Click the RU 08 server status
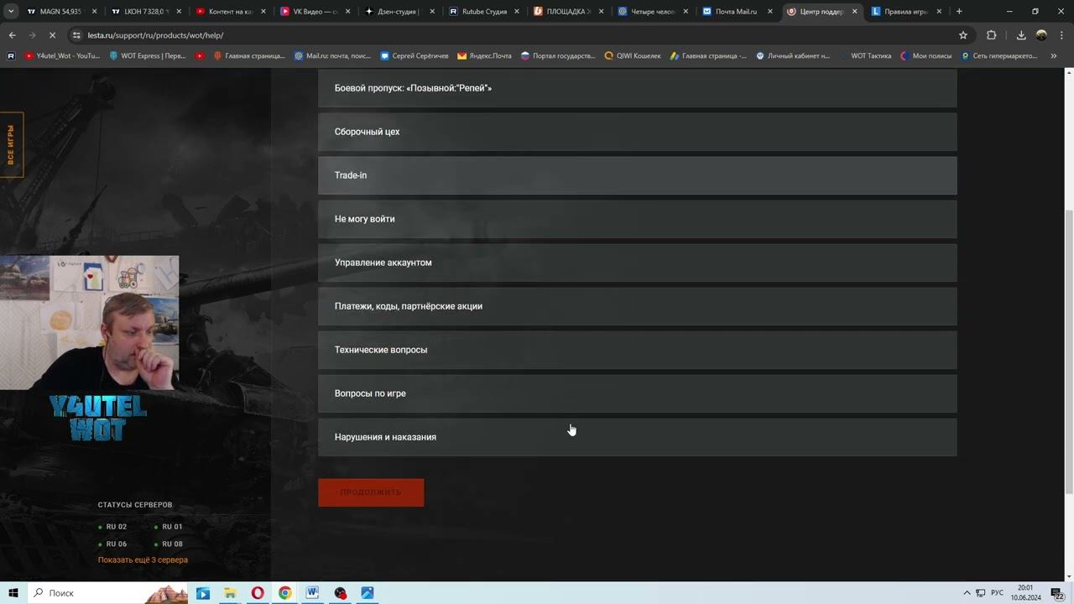The height and width of the screenshot is (604, 1074). click(168, 544)
